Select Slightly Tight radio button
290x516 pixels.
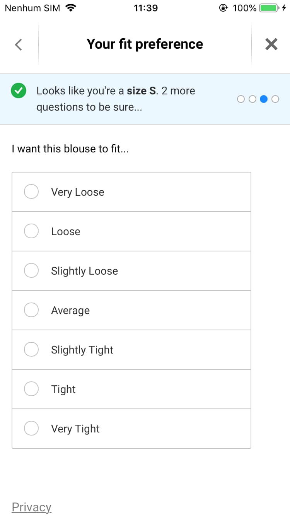click(31, 350)
